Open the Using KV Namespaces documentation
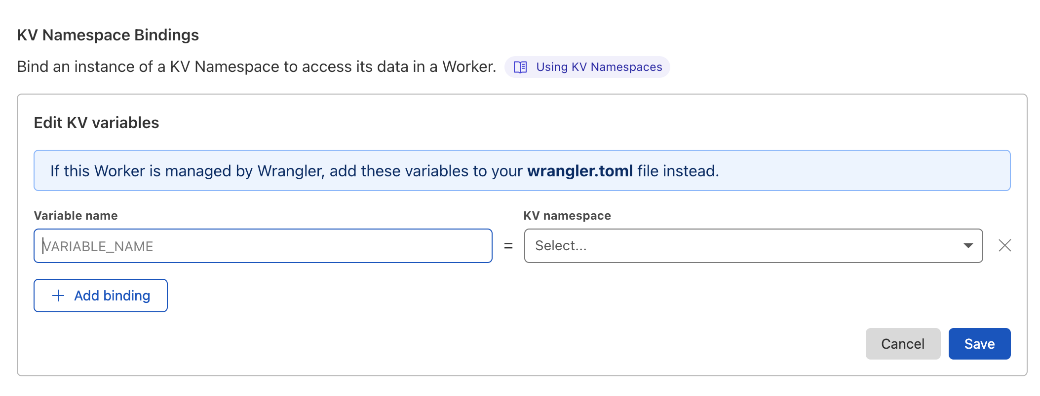The width and height of the screenshot is (1040, 396). [599, 66]
